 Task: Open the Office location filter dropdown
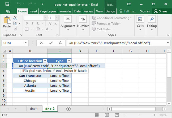45,61
